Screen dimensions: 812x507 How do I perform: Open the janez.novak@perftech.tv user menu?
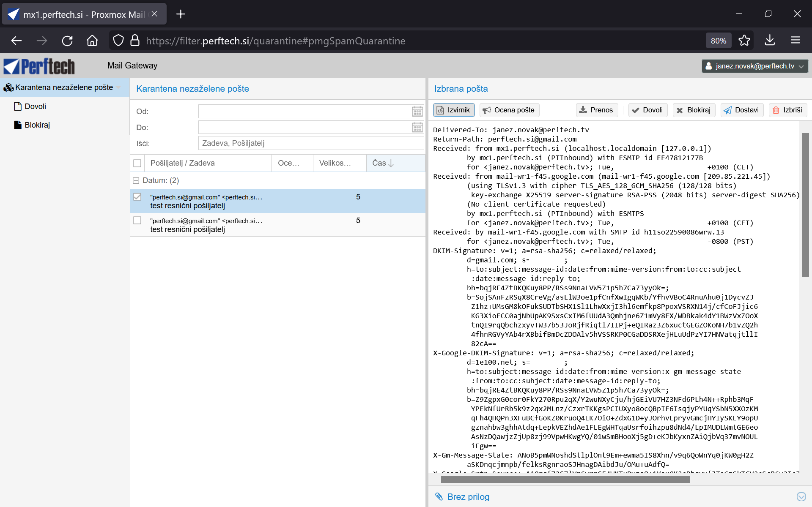pos(755,66)
